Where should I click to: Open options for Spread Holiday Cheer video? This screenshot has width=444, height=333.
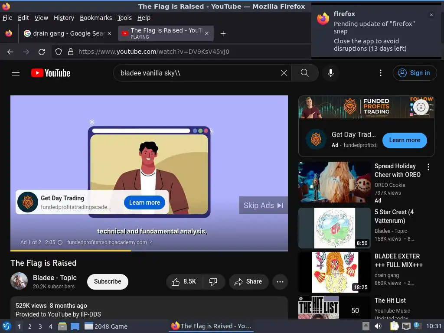pos(428,167)
